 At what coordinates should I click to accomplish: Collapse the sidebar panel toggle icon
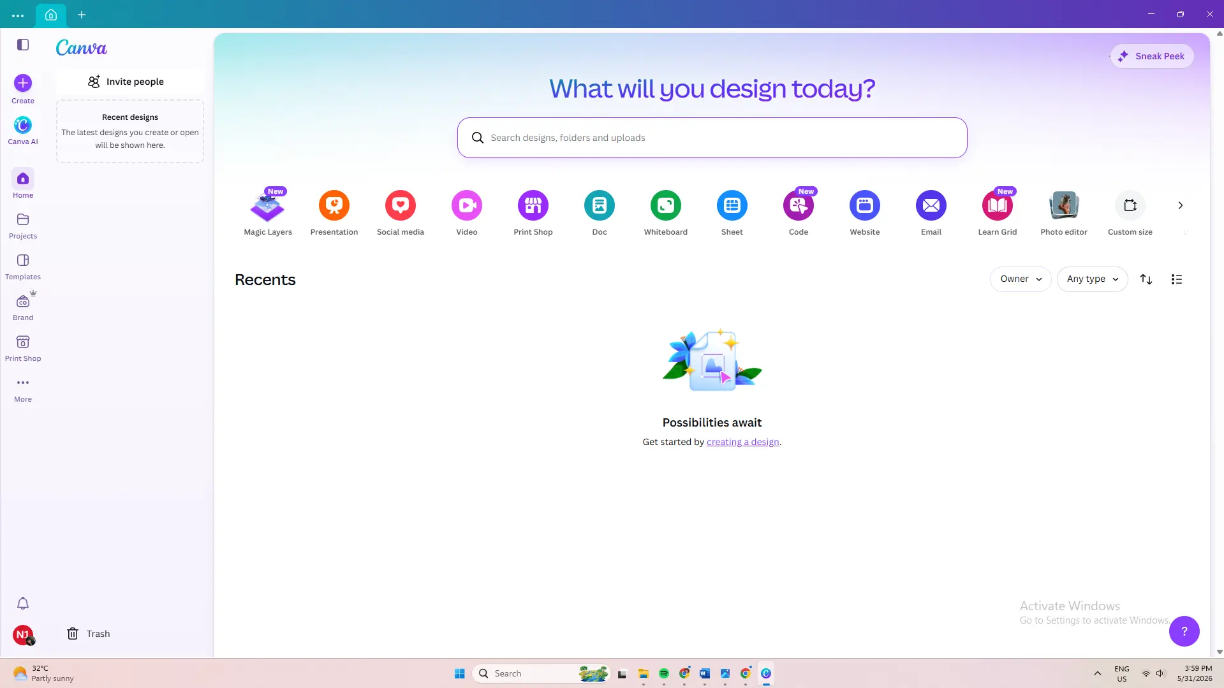pyautogui.click(x=23, y=45)
